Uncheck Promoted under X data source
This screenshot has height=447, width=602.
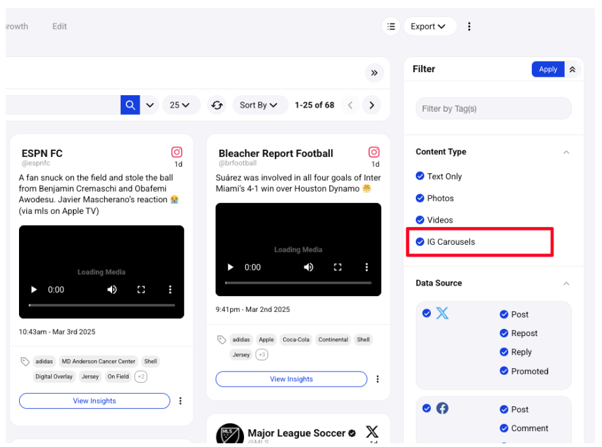coord(504,371)
